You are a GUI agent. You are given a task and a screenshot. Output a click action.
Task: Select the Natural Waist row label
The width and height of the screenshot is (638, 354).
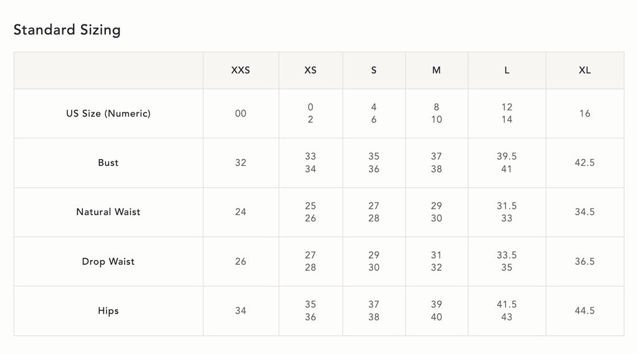(x=108, y=212)
